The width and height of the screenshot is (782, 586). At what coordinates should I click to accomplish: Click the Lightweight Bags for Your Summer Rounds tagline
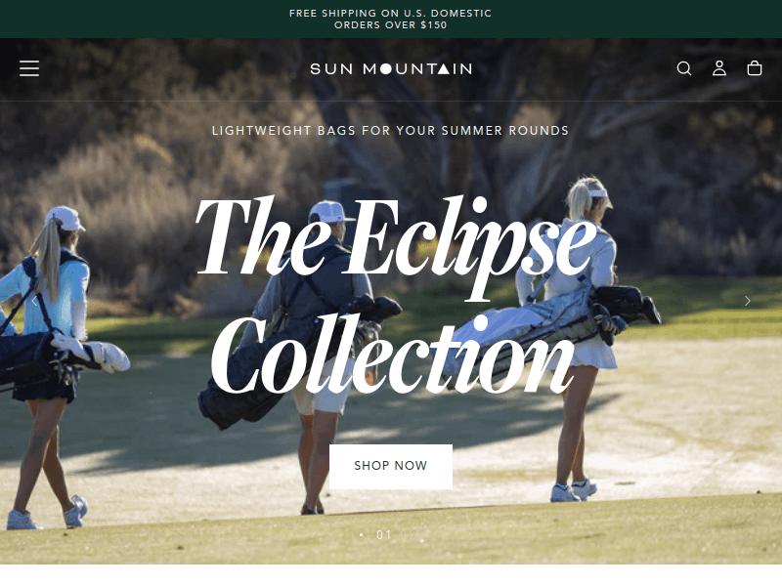point(390,131)
